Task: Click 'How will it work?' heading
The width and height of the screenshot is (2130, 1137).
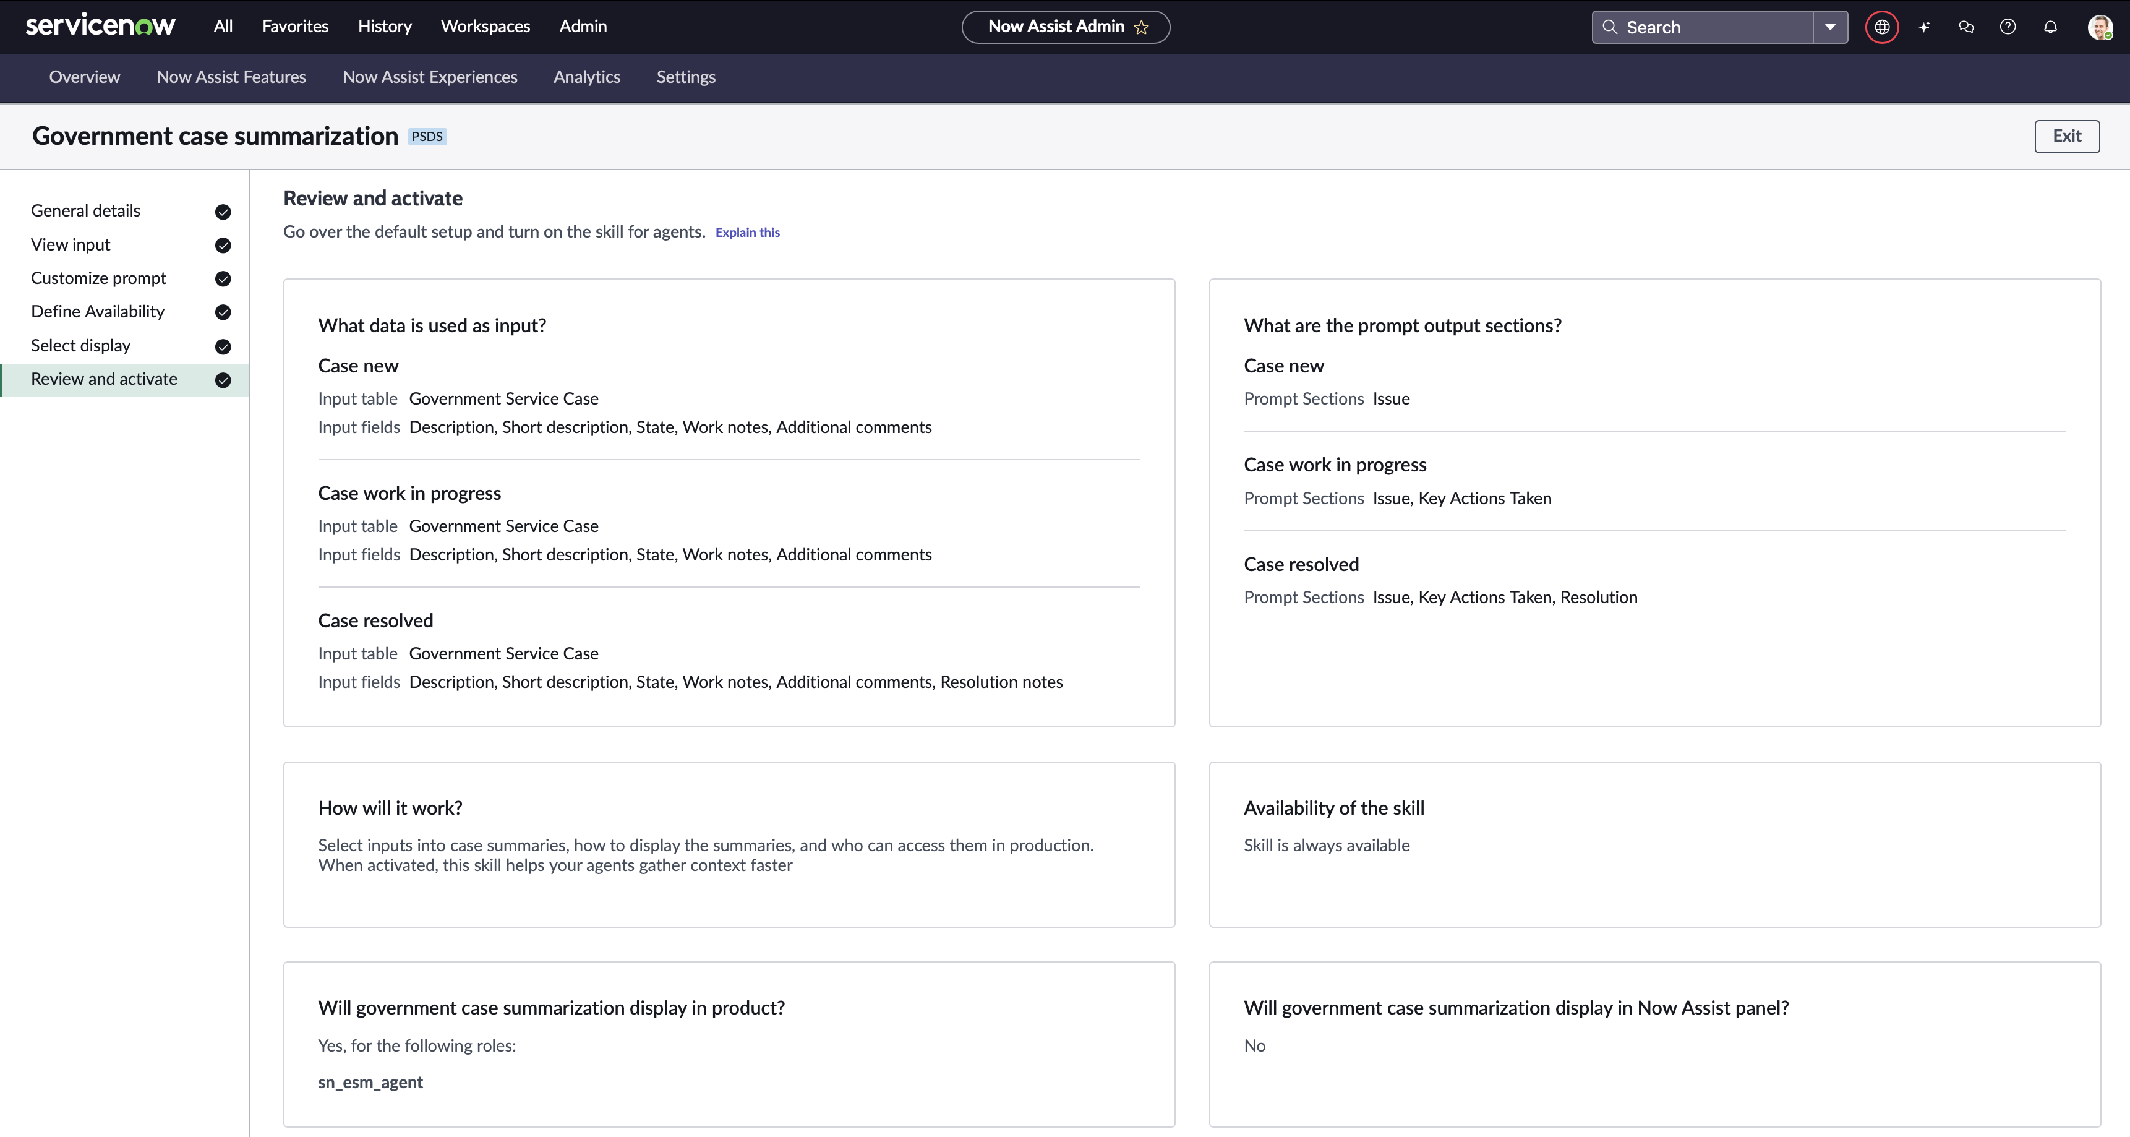Action: [390, 808]
